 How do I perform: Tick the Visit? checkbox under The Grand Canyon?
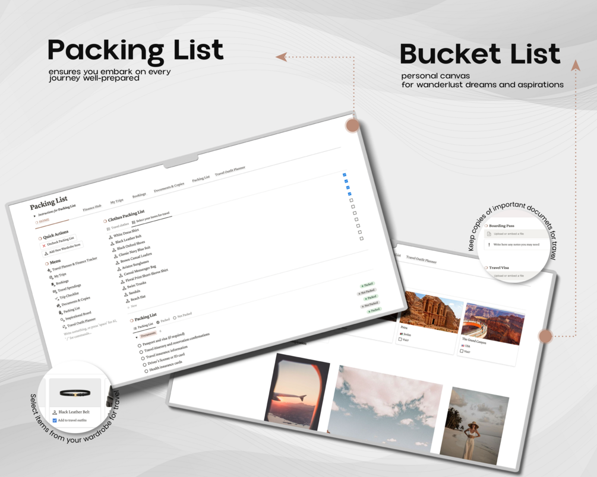[x=462, y=351]
